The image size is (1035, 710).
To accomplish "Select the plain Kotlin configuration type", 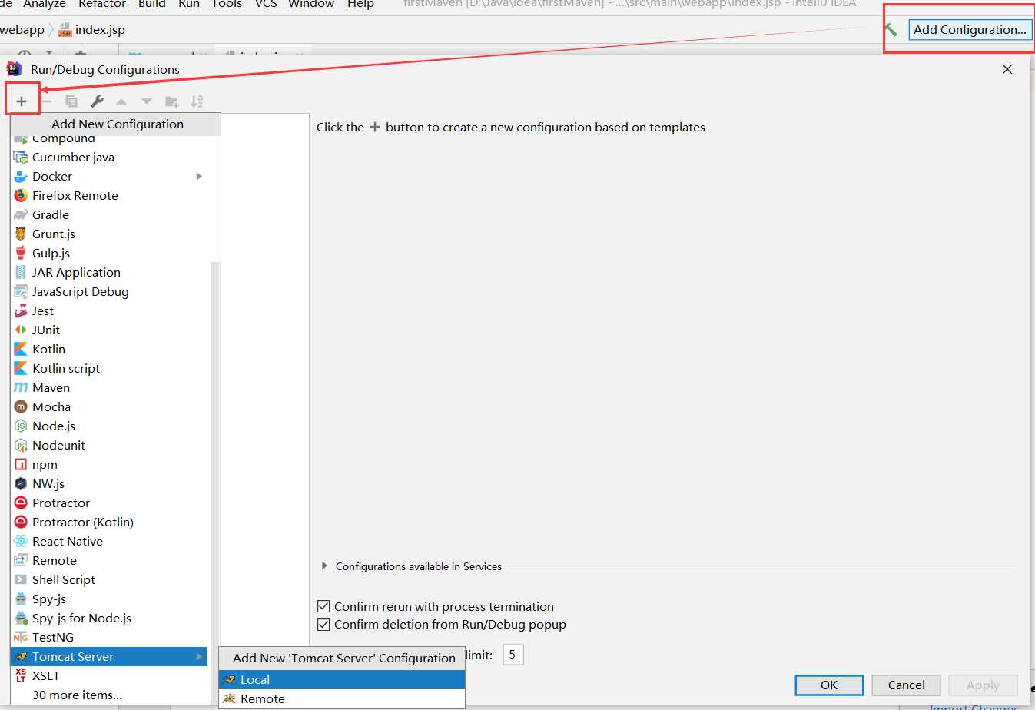I will coord(108,349).
